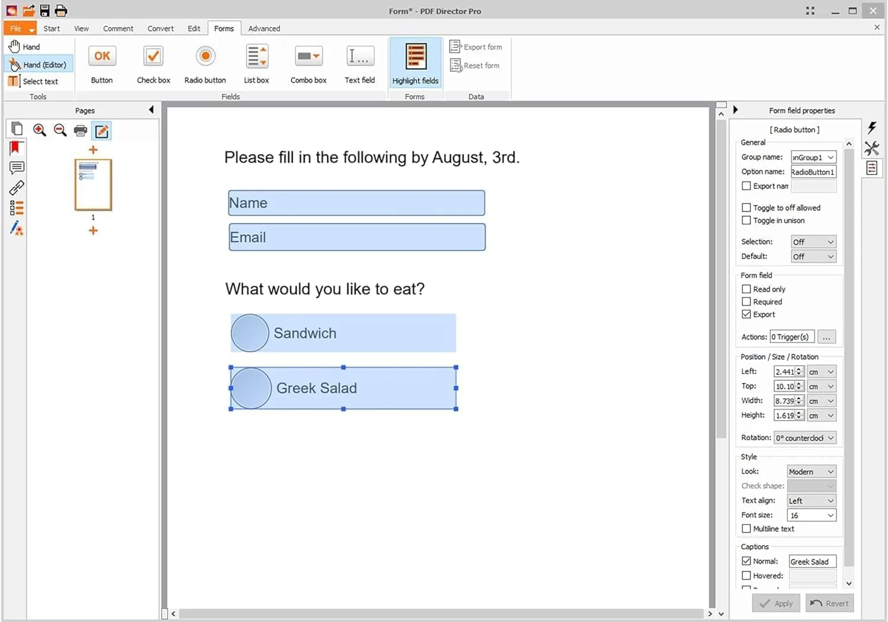Apply the form field property changes
This screenshot has height=622, width=888.
pos(776,603)
